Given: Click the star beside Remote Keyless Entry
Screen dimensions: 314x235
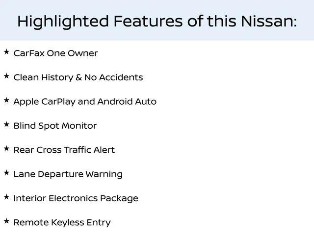Looking at the screenshot, I should (6, 221).
